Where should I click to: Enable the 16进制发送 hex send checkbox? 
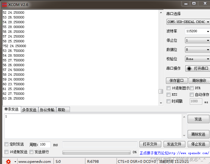(x=6, y=152)
